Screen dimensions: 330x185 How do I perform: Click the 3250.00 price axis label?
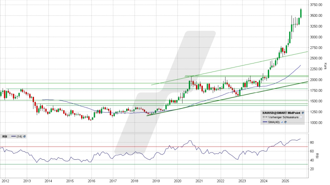point(316,26)
